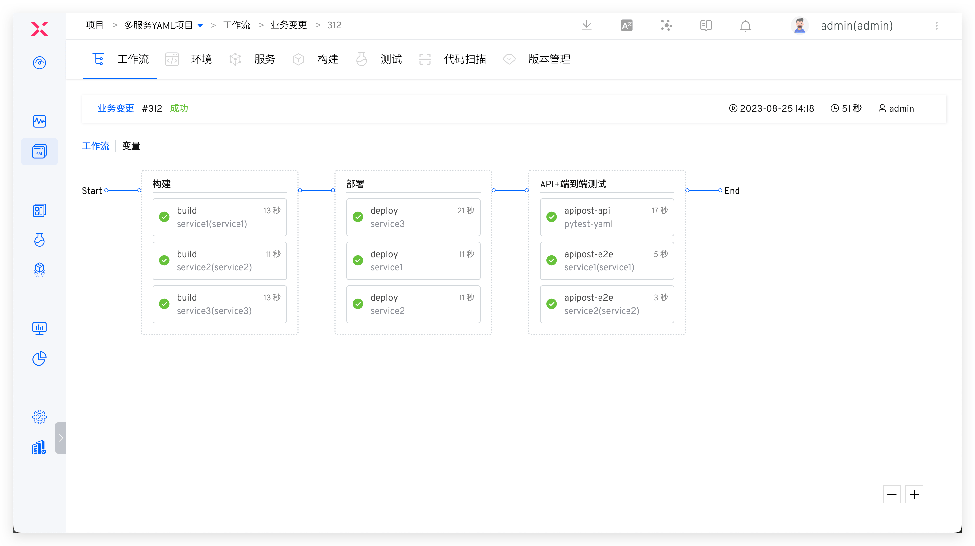The width and height of the screenshot is (975, 546).
Task: Expand the collapsed sidebar chevron handle
Action: click(x=61, y=438)
